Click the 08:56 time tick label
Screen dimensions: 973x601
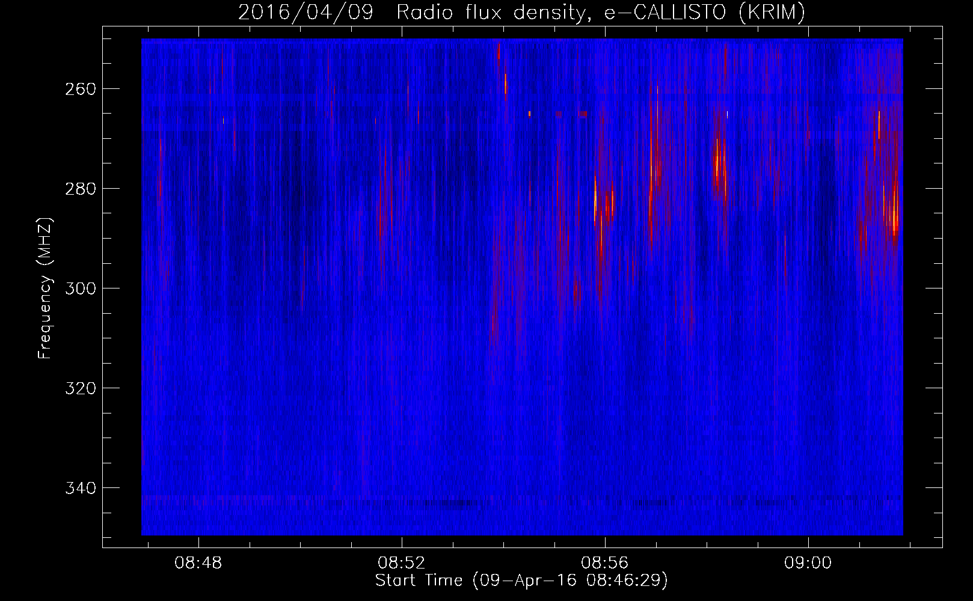tap(605, 563)
